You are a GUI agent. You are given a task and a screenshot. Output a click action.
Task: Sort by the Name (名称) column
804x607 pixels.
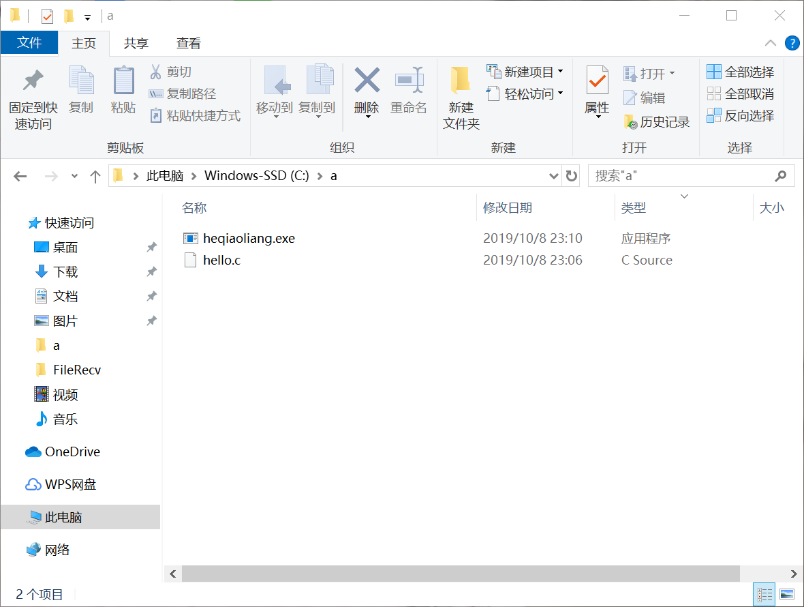point(194,208)
